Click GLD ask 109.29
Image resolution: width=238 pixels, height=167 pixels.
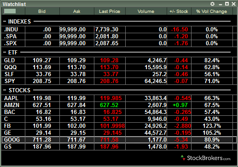point(76,60)
